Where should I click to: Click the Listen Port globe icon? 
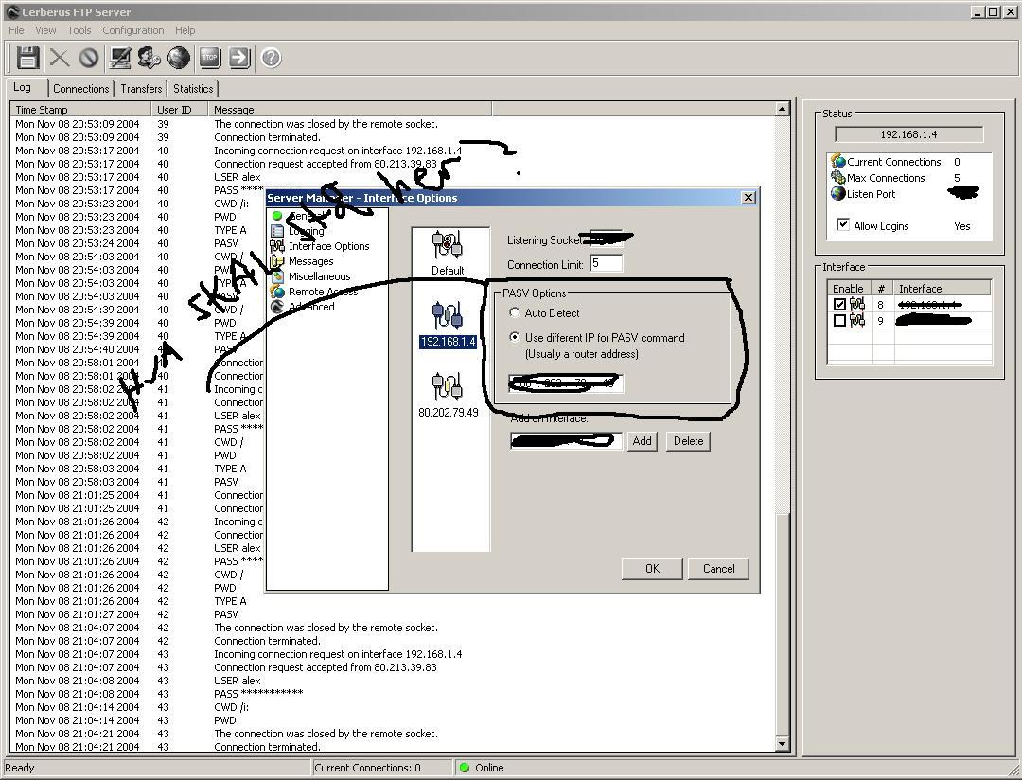tap(838, 194)
